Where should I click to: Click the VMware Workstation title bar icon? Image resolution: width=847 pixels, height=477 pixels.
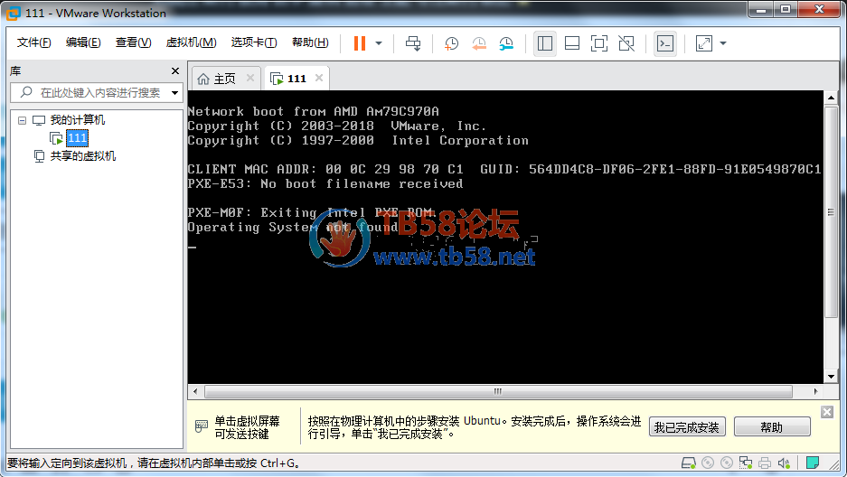(13, 13)
